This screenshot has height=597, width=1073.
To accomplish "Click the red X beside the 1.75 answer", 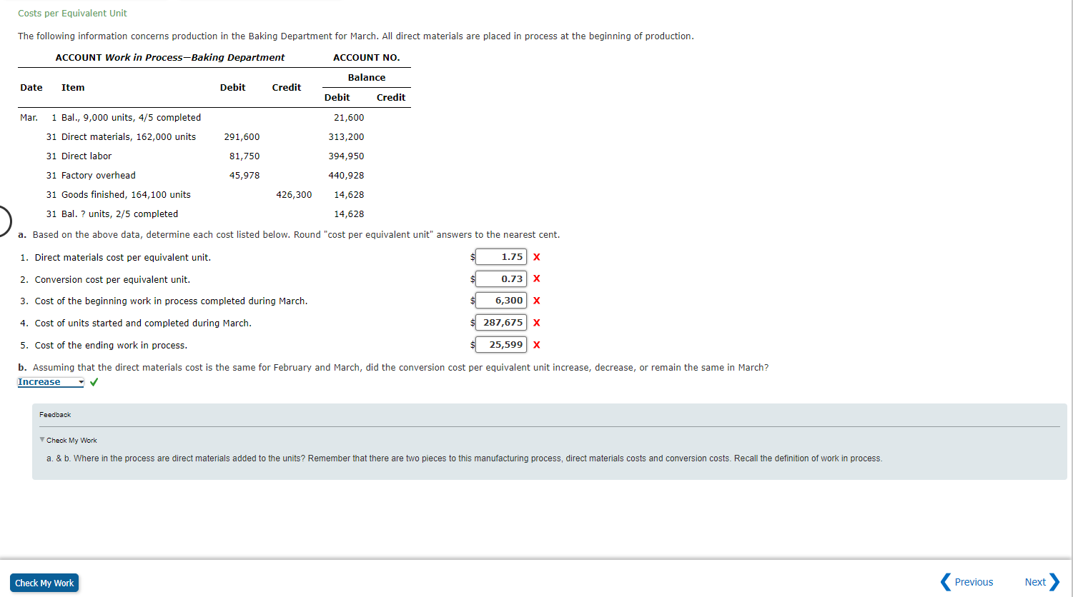I will (x=536, y=256).
